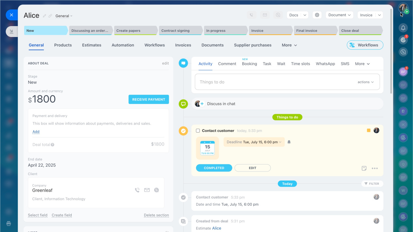Click Greenleaf company chat message icon

tap(156, 190)
